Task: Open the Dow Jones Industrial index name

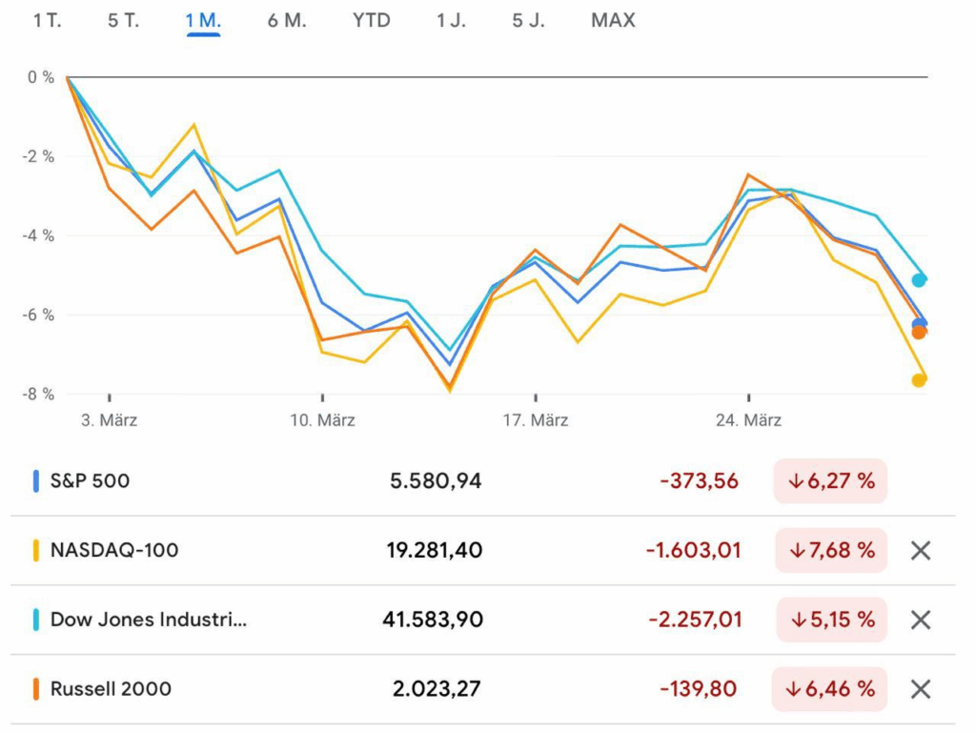Action: (x=149, y=620)
